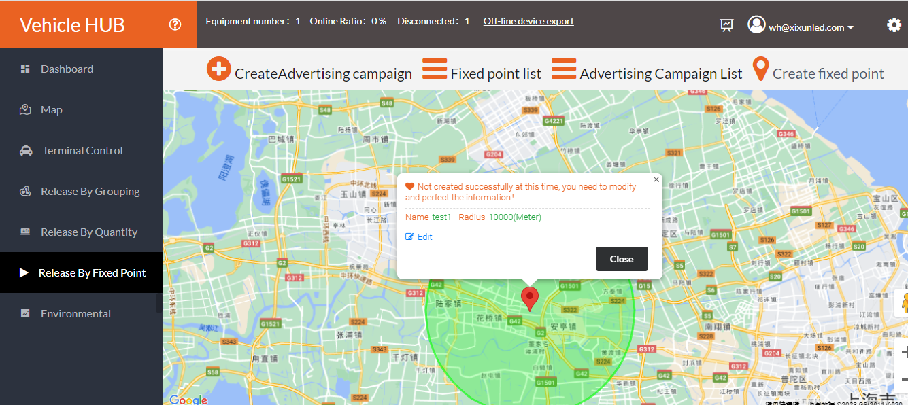Screen dimensions: 908x405
Task: Go to Map in the sidebar
Action: tap(51, 109)
